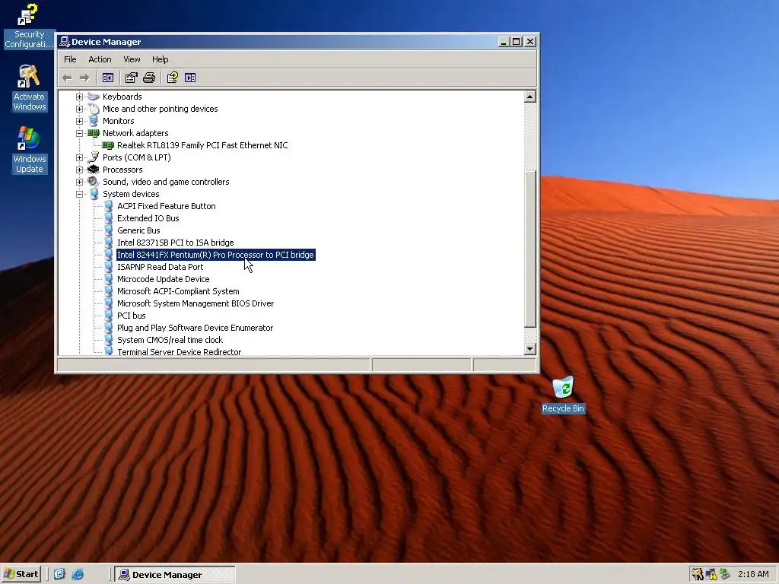Click the Processors category chip icon
779x584 pixels.
[x=94, y=170]
